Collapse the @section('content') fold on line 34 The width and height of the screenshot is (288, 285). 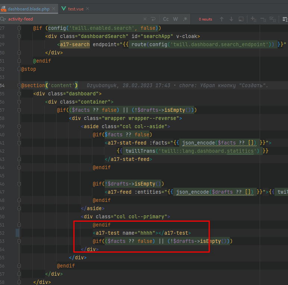[x=19, y=86]
